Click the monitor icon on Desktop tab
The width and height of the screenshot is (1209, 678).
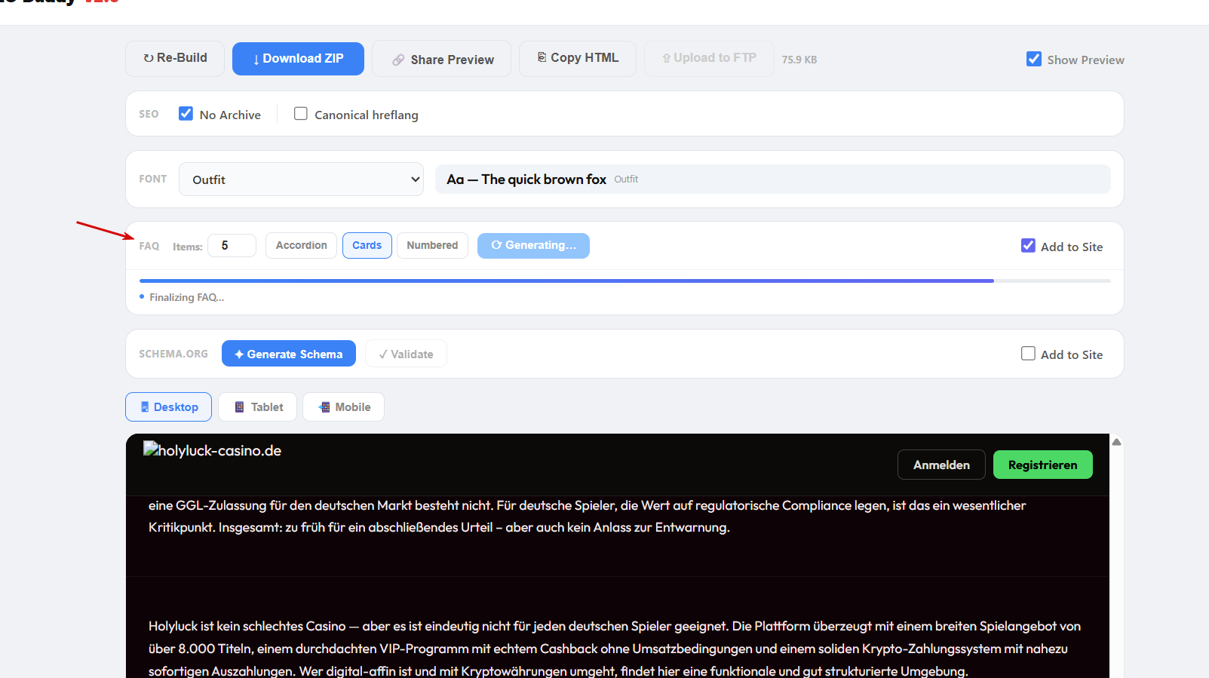coord(145,407)
